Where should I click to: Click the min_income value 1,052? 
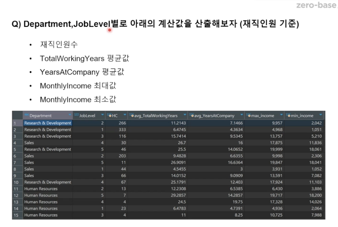(x=316, y=169)
